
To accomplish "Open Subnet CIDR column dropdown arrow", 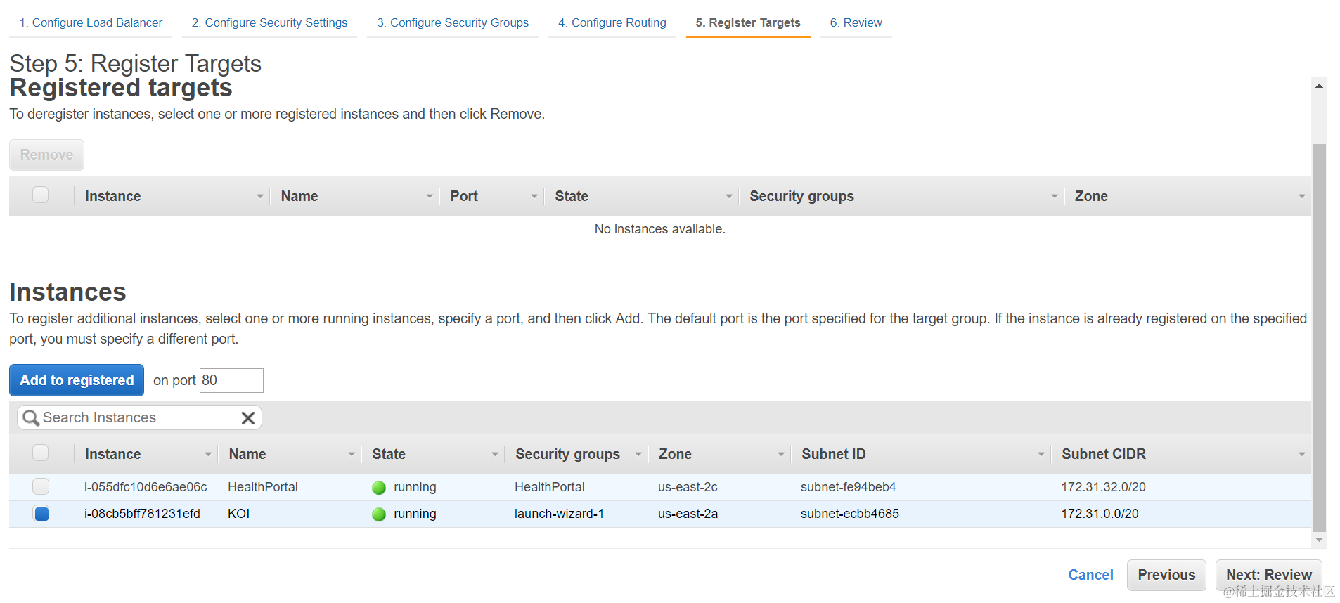I will coord(1301,455).
